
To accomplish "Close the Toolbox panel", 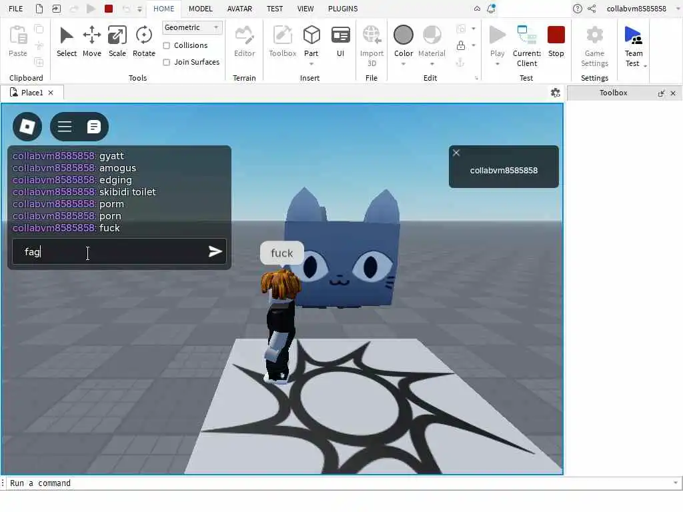I will point(673,93).
